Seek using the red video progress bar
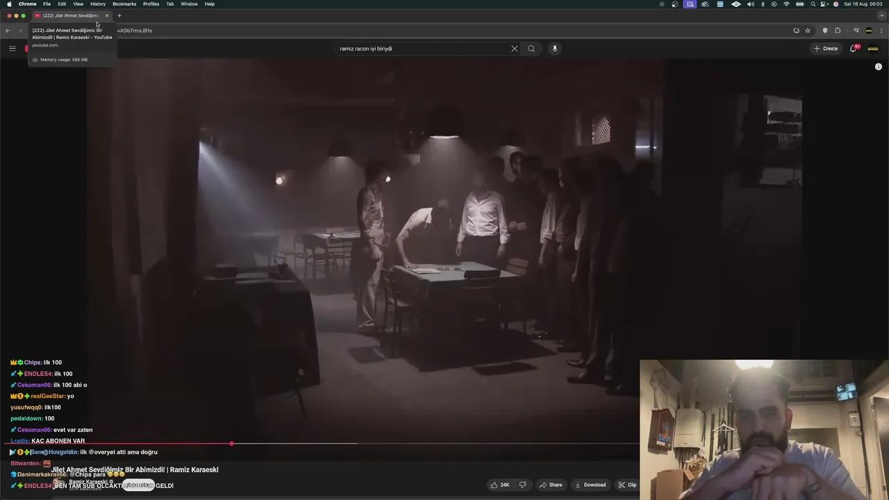The image size is (889, 500). click(x=118, y=443)
